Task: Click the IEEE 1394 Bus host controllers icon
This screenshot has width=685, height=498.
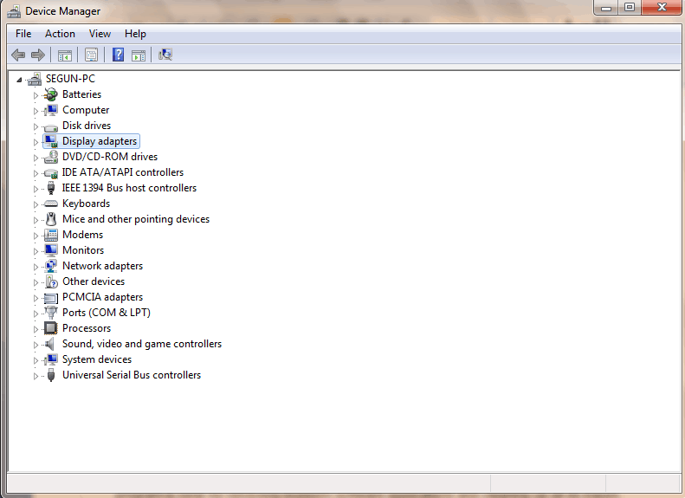Action: coord(51,188)
